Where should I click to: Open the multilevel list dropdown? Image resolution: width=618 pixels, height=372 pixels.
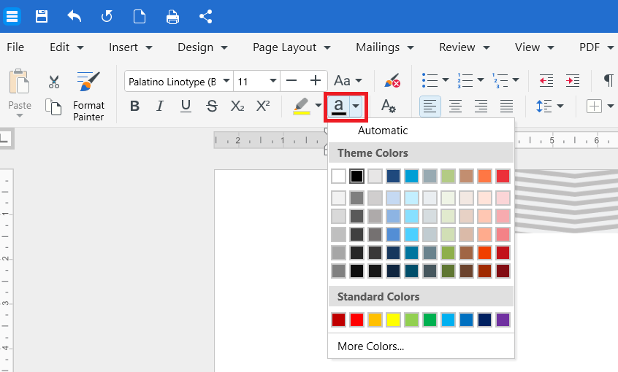[x=516, y=80]
